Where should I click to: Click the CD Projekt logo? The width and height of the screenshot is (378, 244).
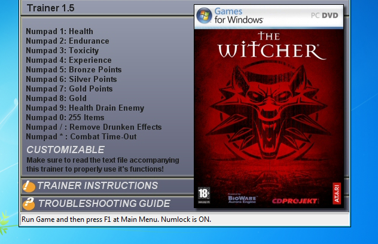(x=295, y=201)
